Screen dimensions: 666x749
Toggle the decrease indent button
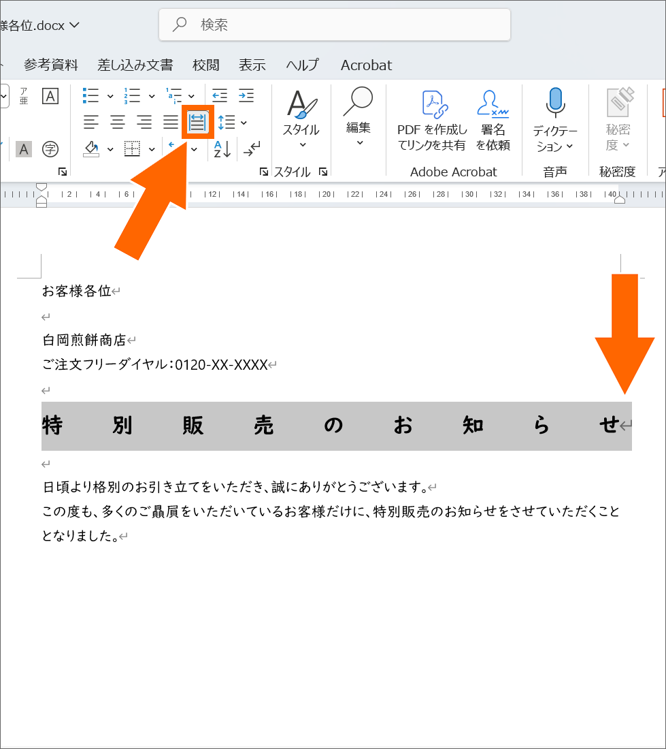coord(218,95)
